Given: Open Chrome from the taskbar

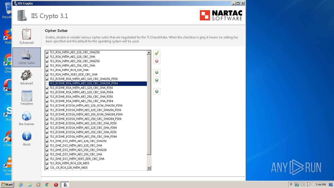Looking at the screenshot, I should [47, 185].
